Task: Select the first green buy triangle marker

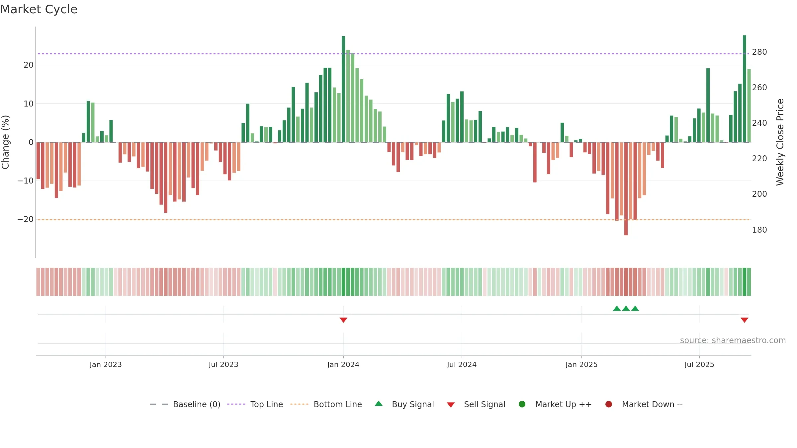Action: [x=617, y=308]
